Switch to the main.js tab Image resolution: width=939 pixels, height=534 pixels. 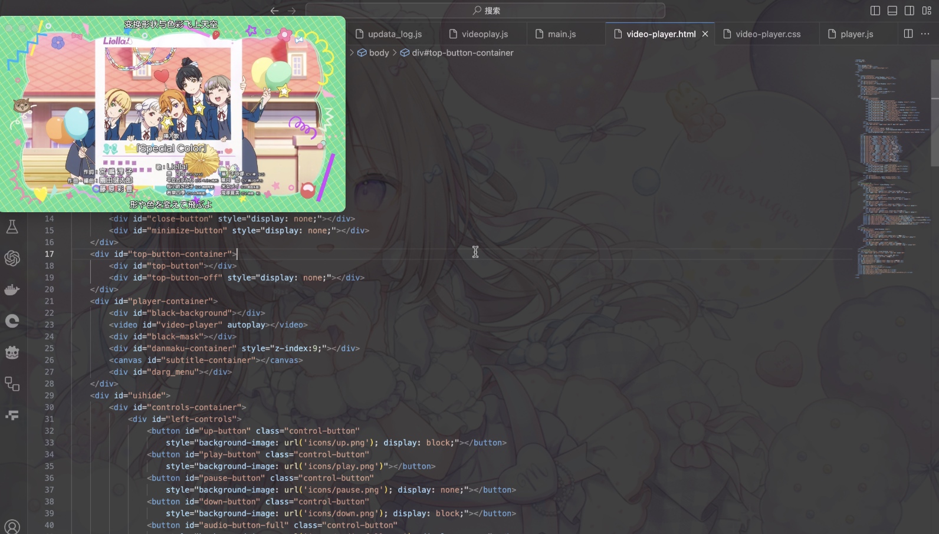point(562,34)
